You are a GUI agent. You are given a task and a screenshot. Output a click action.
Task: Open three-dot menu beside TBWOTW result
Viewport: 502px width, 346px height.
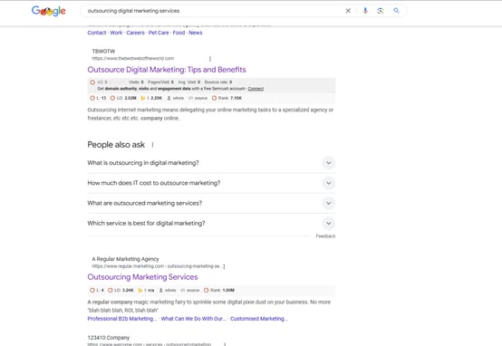pyautogui.click(x=210, y=59)
